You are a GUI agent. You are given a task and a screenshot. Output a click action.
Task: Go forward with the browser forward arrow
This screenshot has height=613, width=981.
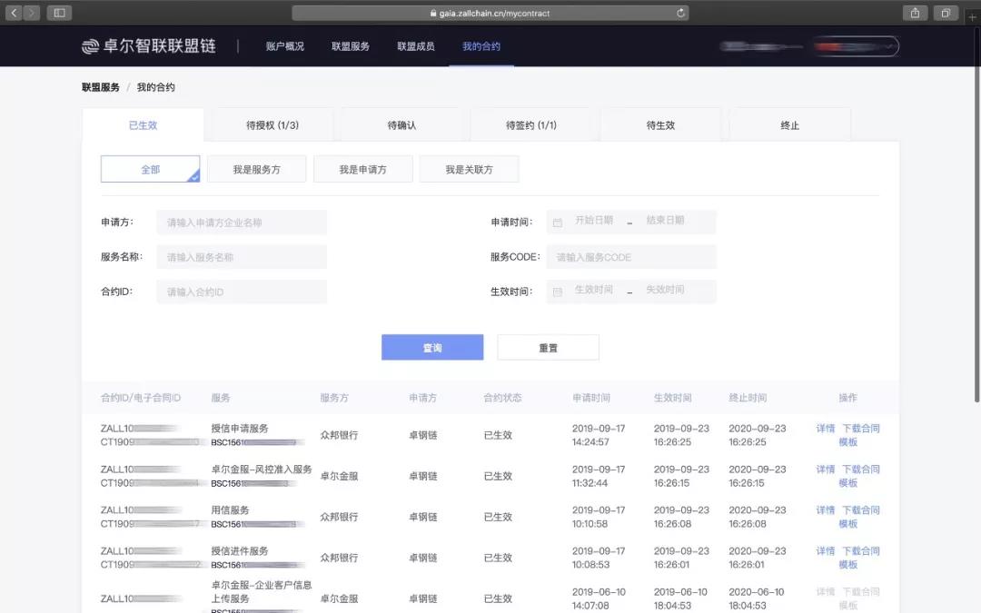coord(31,13)
